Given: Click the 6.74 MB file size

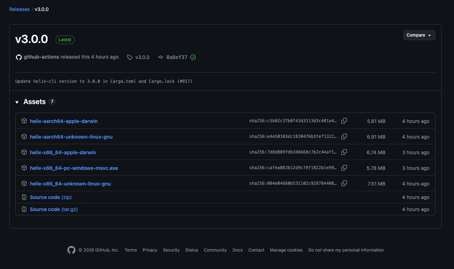Looking at the screenshot, I should (x=376, y=152).
